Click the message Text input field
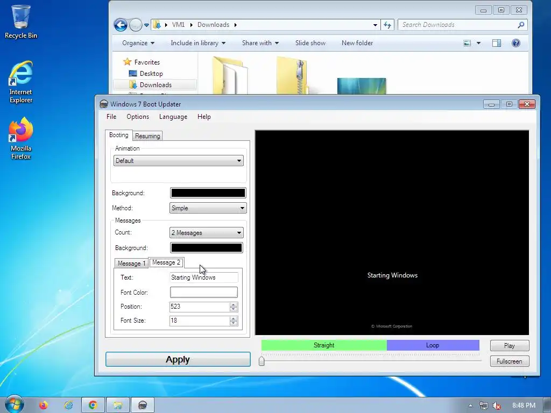This screenshot has width=551, height=413. tap(204, 277)
